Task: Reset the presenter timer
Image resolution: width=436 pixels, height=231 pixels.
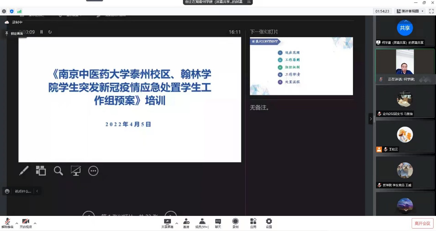Action: coord(50,32)
